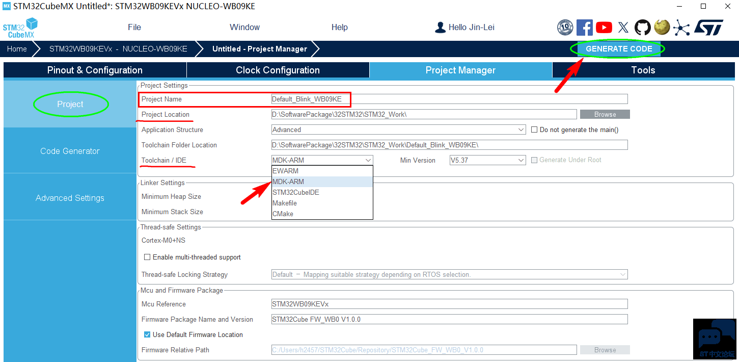This screenshot has height=362, width=739.
Task: Click the Cortex-M0+NS label
Action: click(163, 240)
